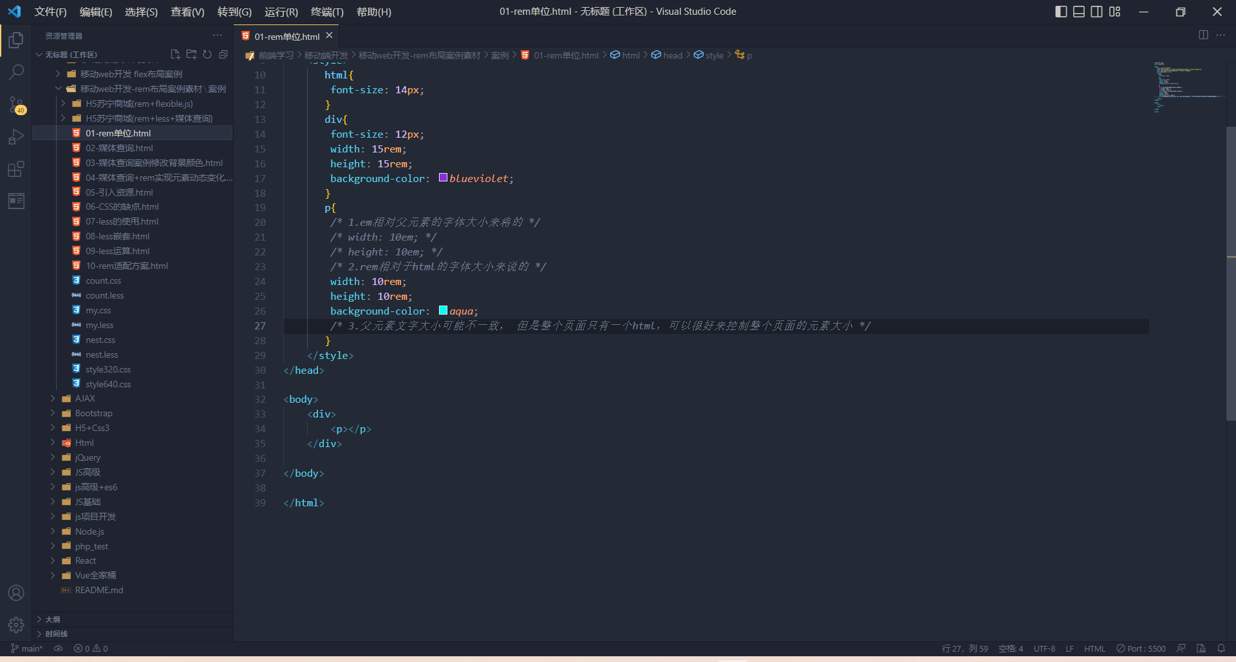The image size is (1236, 662).
Task: Open the Run and Debug icon
Action: (16, 137)
